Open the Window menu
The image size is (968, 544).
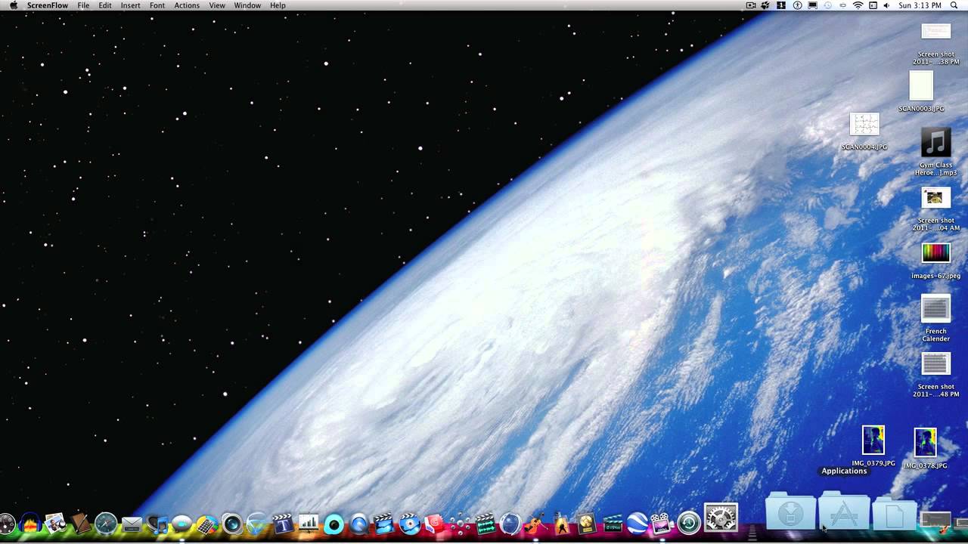(x=247, y=5)
